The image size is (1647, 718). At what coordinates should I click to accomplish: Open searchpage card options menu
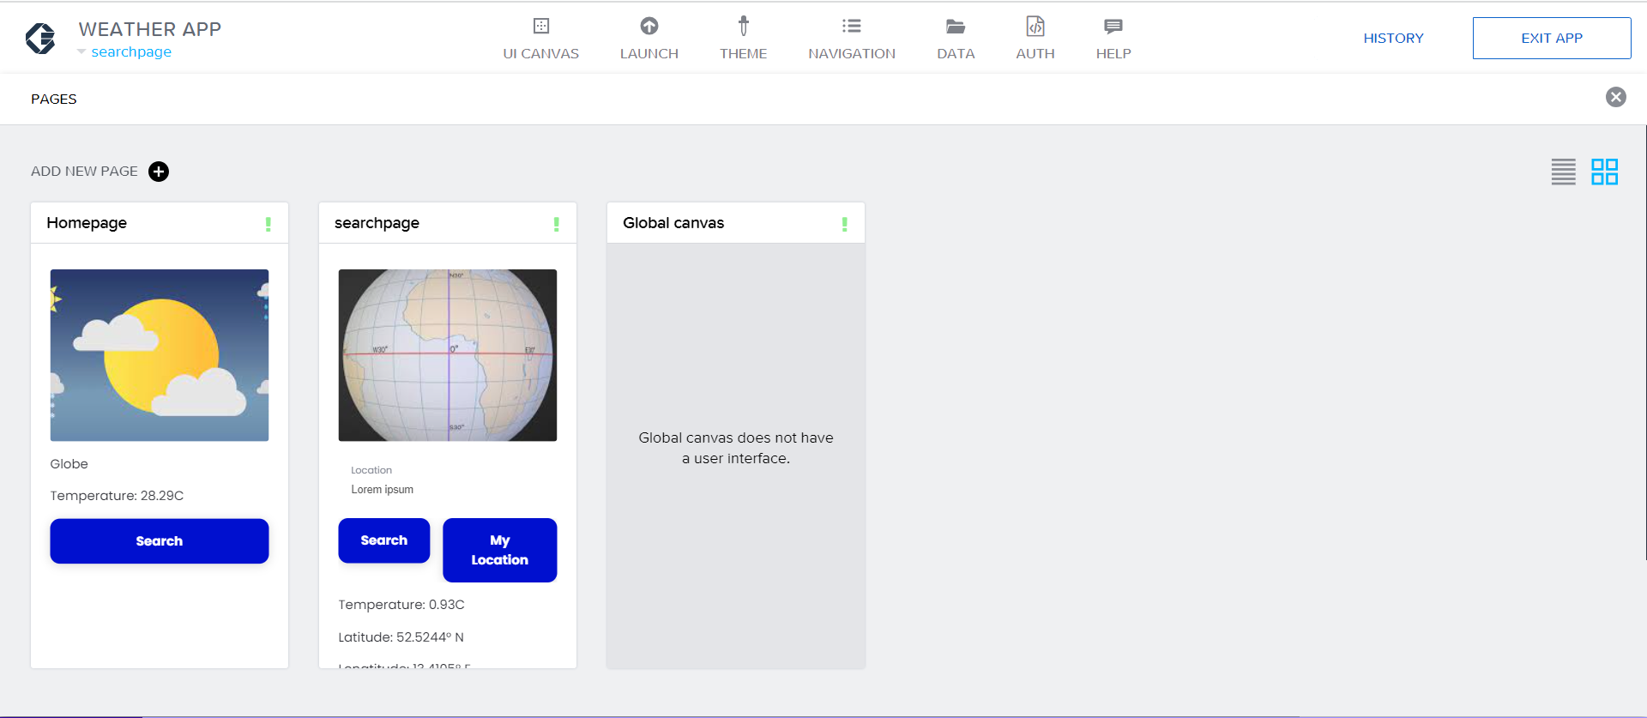pos(557,224)
